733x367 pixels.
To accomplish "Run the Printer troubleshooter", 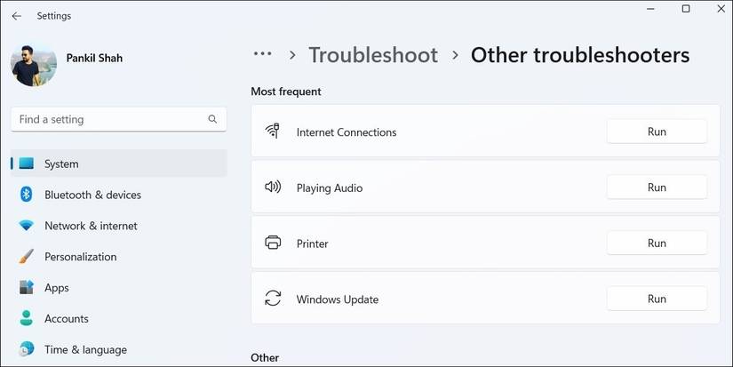I will tap(657, 243).
